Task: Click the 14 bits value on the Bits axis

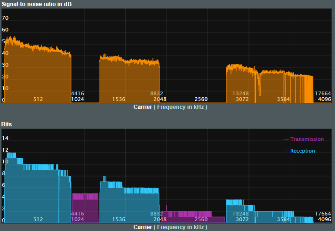Action: point(6,138)
